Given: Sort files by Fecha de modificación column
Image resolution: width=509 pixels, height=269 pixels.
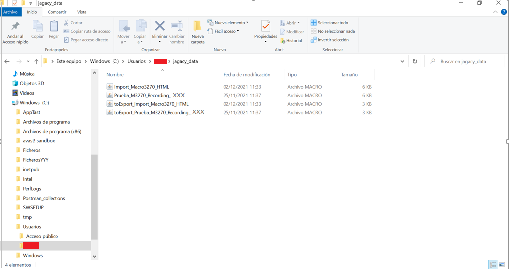Looking at the screenshot, I should click(x=246, y=75).
